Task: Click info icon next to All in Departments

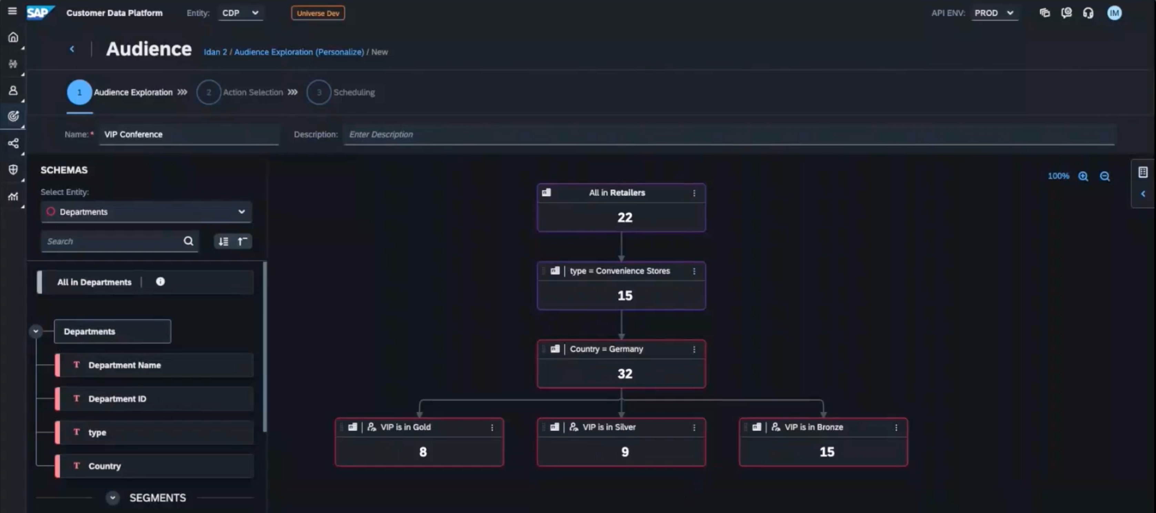Action: [x=160, y=281]
